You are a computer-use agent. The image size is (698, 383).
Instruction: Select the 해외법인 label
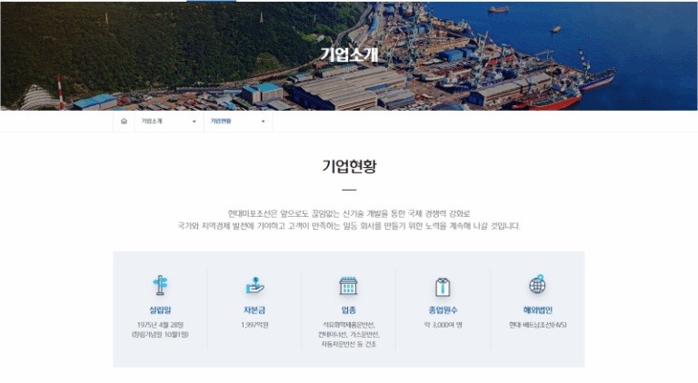click(538, 310)
